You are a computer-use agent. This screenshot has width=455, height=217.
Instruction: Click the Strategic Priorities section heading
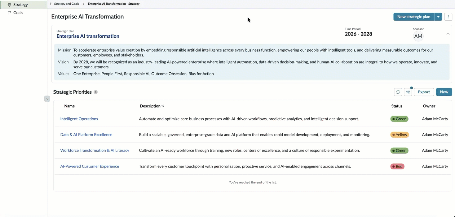pos(73,92)
